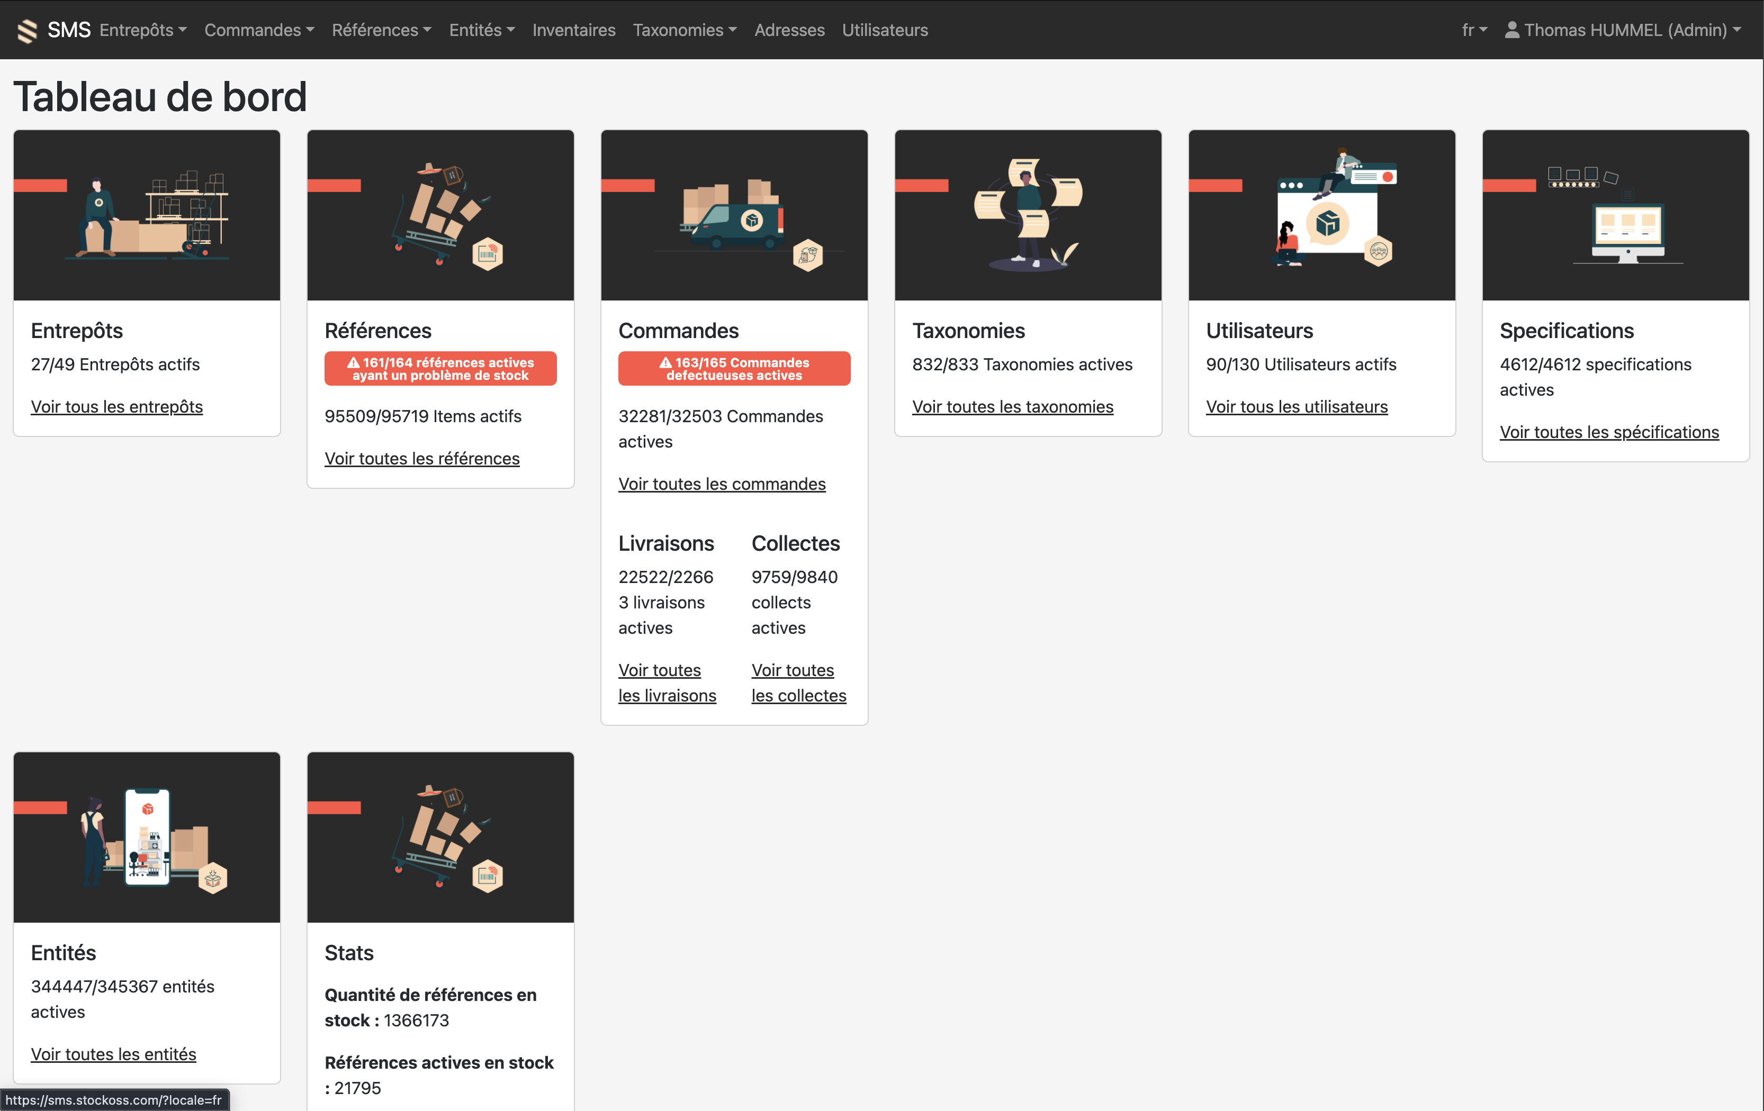Viewport: 1764px width, 1111px height.
Task: Select Adresses in the navigation bar
Action: 789,30
